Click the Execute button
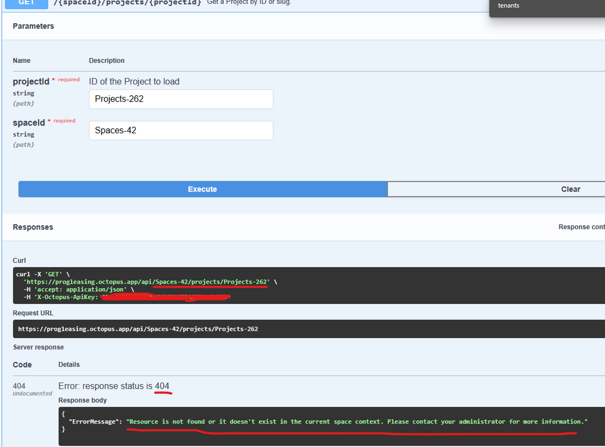The width and height of the screenshot is (605, 447). (x=202, y=189)
